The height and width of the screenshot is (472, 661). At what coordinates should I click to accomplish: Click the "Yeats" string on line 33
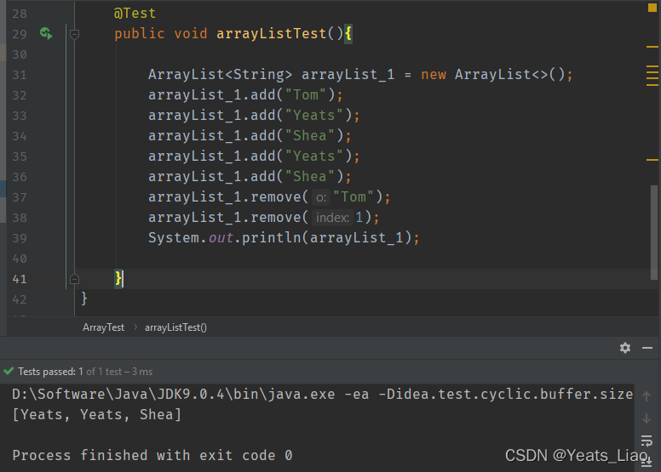[x=314, y=116]
